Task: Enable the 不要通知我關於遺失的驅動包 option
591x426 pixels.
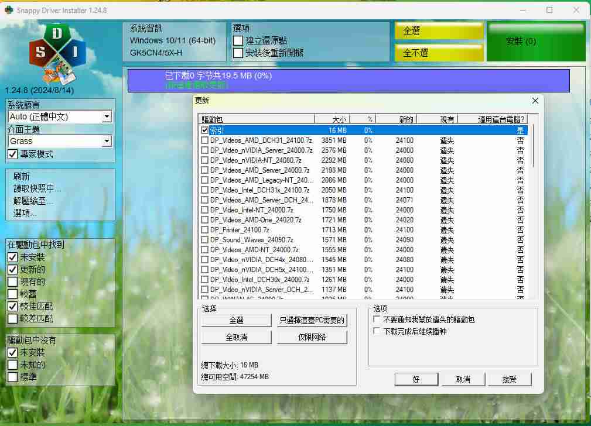Action: coord(377,319)
